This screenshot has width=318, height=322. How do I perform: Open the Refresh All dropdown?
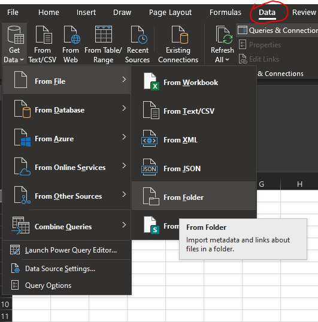[222, 44]
